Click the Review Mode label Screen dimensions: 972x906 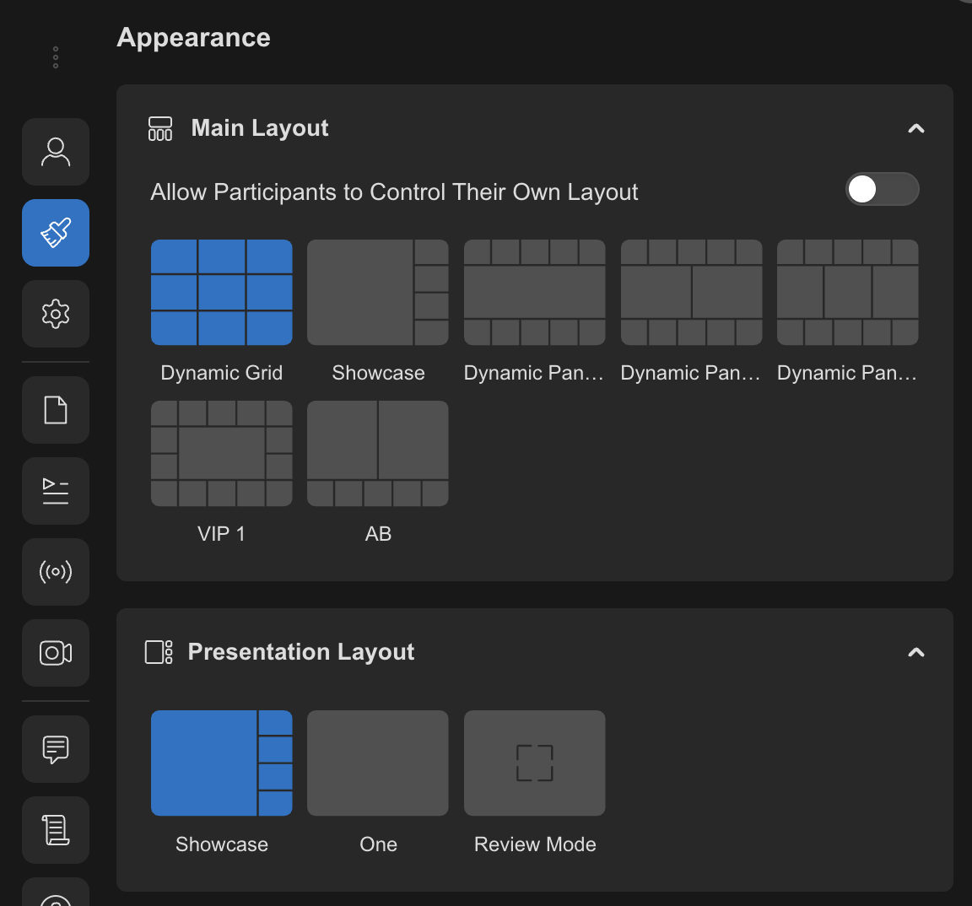pos(535,844)
